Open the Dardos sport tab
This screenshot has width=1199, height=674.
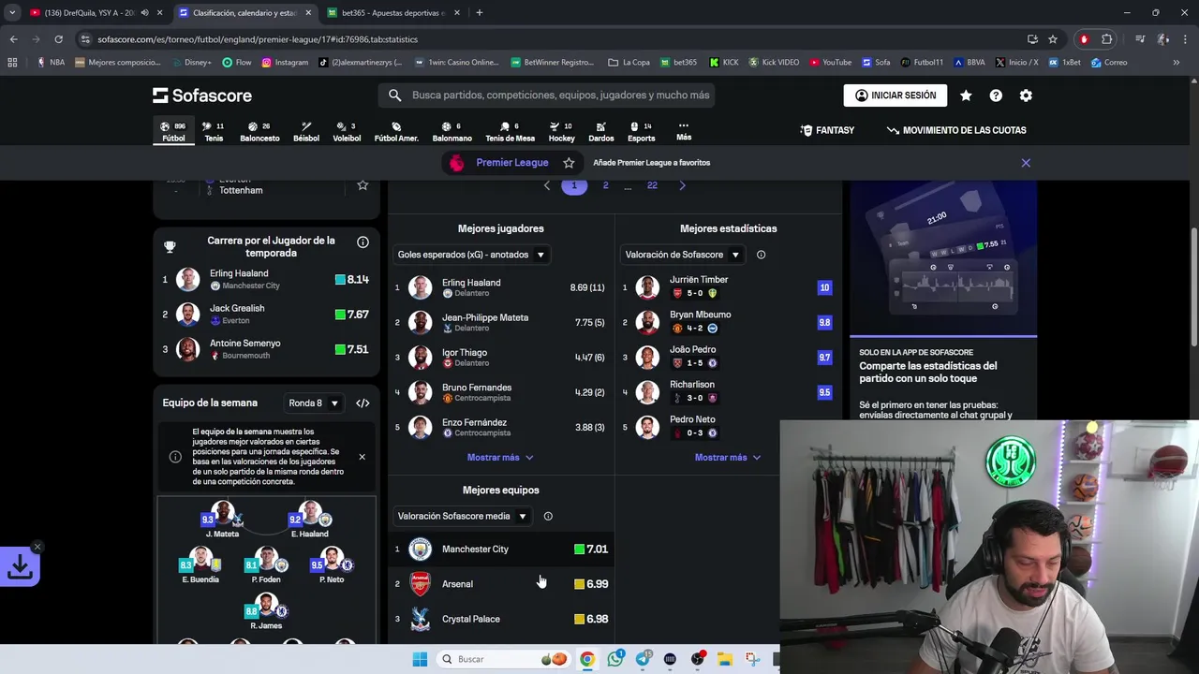(600, 132)
